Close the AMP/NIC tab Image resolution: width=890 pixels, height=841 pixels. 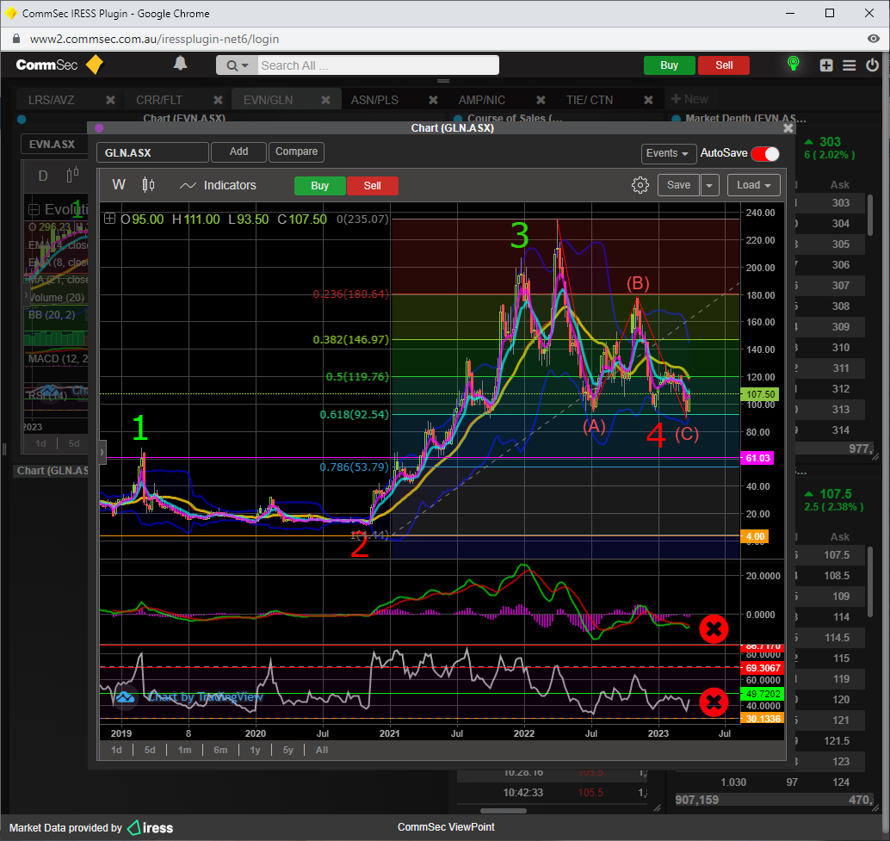tap(541, 100)
